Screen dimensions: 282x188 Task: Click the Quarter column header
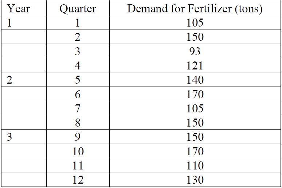pyautogui.click(x=78, y=8)
